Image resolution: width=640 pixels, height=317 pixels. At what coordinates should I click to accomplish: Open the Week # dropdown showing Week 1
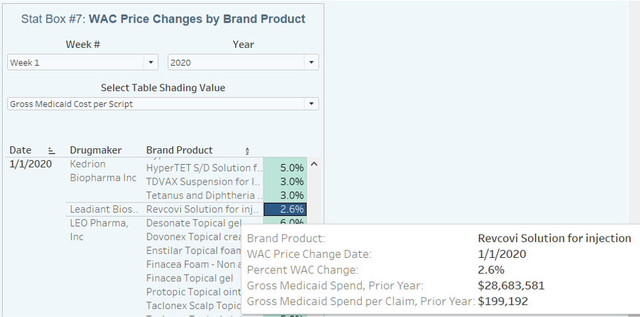[152, 62]
